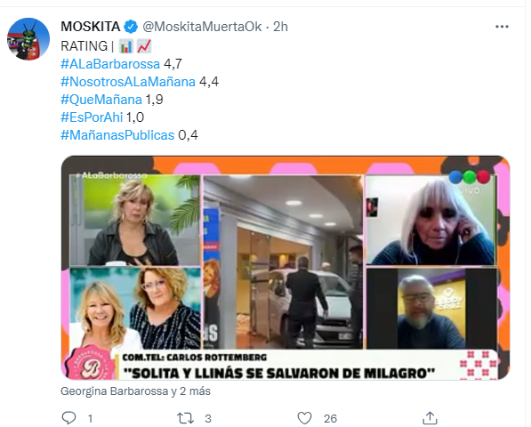Click the like count 26
531x427 pixels.
pyautogui.click(x=330, y=418)
